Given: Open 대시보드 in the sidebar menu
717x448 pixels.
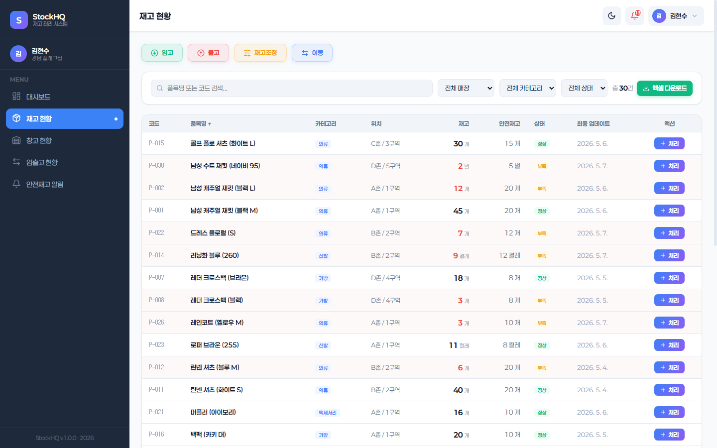Looking at the screenshot, I should pos(65,97).
